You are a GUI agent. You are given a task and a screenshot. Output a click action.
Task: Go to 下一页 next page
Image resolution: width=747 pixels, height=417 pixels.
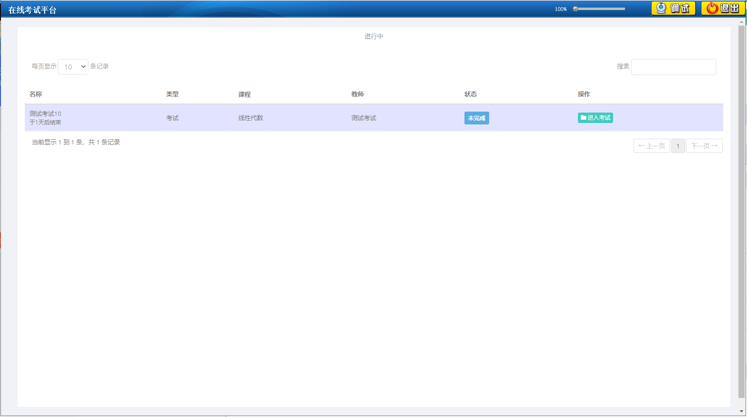point(704,146)
